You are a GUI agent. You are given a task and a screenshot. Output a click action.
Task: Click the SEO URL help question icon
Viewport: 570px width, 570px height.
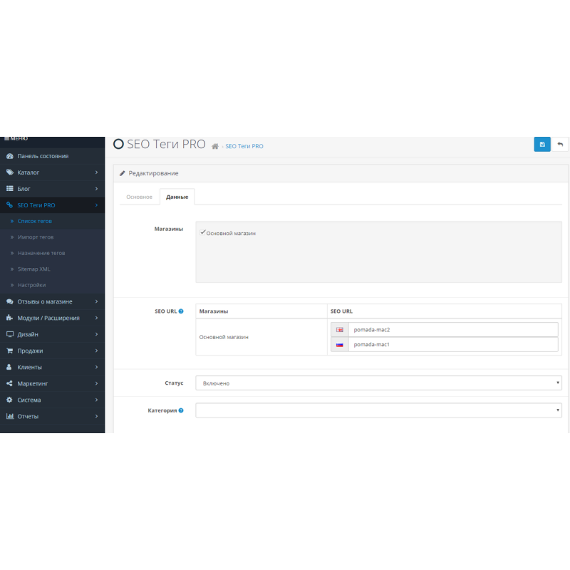(x=181, y=311)
